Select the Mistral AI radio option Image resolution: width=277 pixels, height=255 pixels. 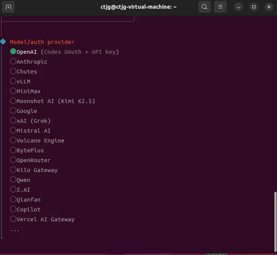(x=13, y=130)
